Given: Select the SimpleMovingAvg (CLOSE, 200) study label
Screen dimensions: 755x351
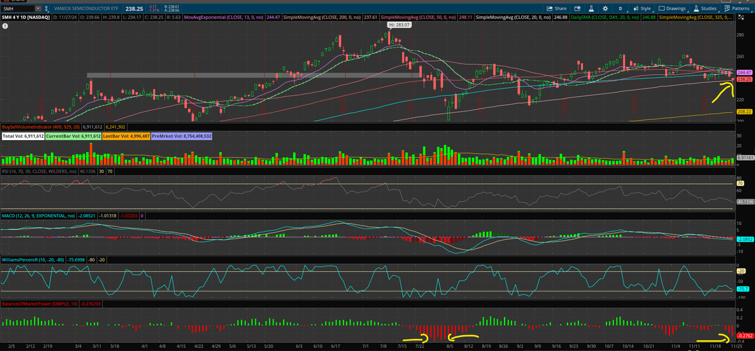Looking at the screenshot, I should click(323, 19).
